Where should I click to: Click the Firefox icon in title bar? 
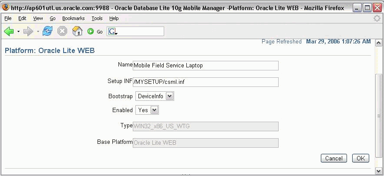(7, 8)
